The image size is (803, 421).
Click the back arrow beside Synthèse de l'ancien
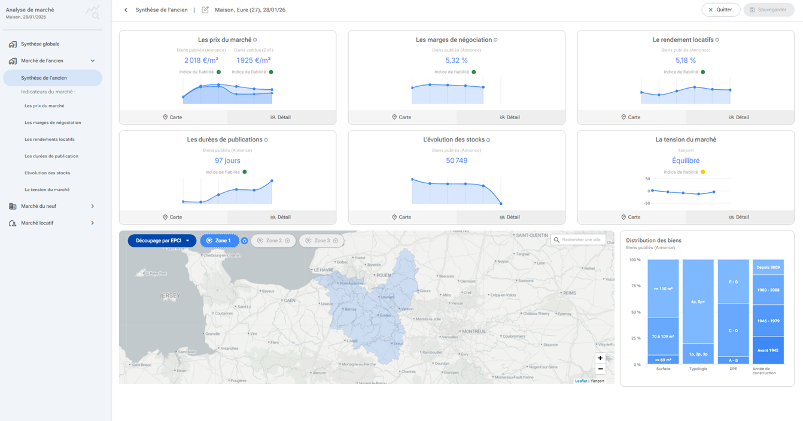pos(126,10)
